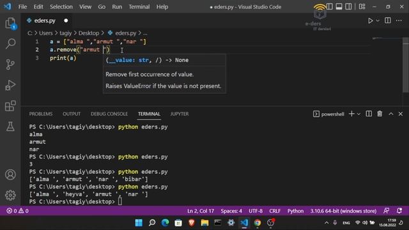Toggle the bottom panel layout icon
This screenshot has width=409, height=230.
point(339,6)
